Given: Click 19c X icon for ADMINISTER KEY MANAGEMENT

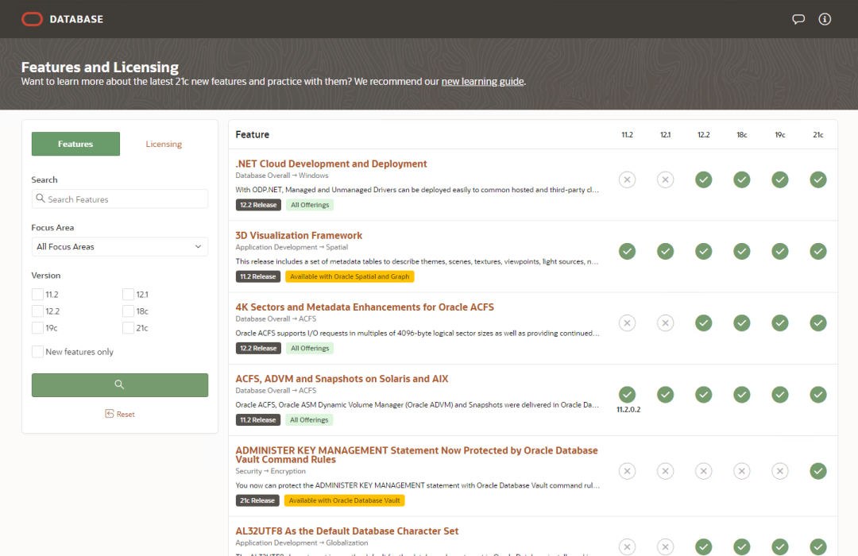Looking at the screenshot, I should [x=780, y=471].
